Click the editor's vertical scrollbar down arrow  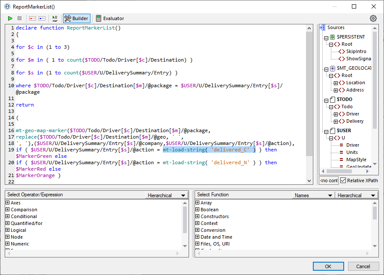pos(309,181)
